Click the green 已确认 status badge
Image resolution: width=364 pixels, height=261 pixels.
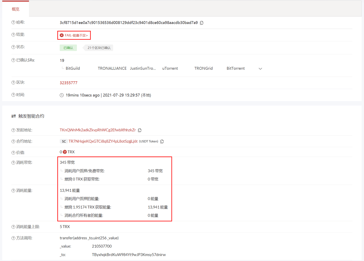(x=68, y=48)
